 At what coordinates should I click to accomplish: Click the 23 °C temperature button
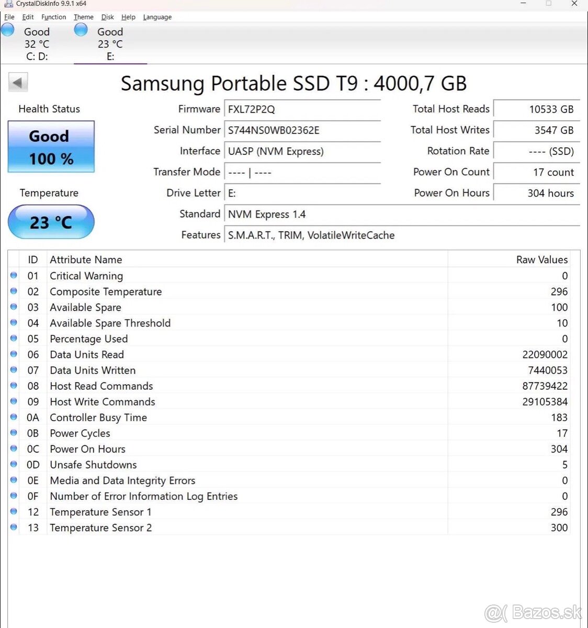[51, 222]
